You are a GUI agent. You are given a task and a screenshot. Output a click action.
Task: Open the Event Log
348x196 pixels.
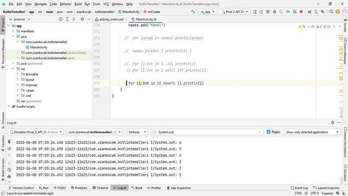(x=299, y=188)
